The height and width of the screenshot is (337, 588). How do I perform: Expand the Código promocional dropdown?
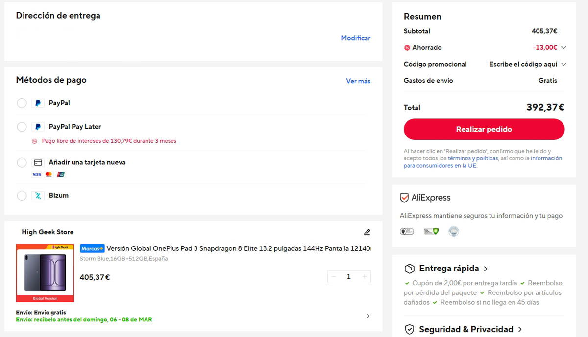(x=563, y=64)
